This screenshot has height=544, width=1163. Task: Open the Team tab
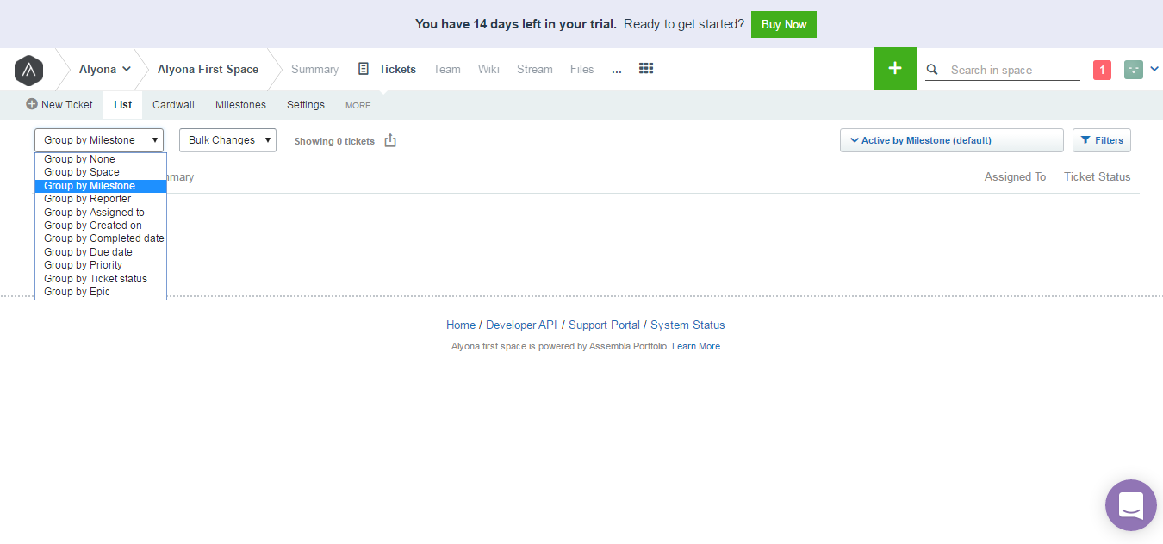(x=446, y=69)
